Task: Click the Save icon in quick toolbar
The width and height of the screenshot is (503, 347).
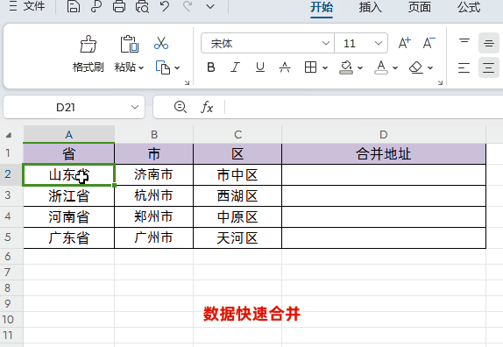Action: [x=73, y=6]
